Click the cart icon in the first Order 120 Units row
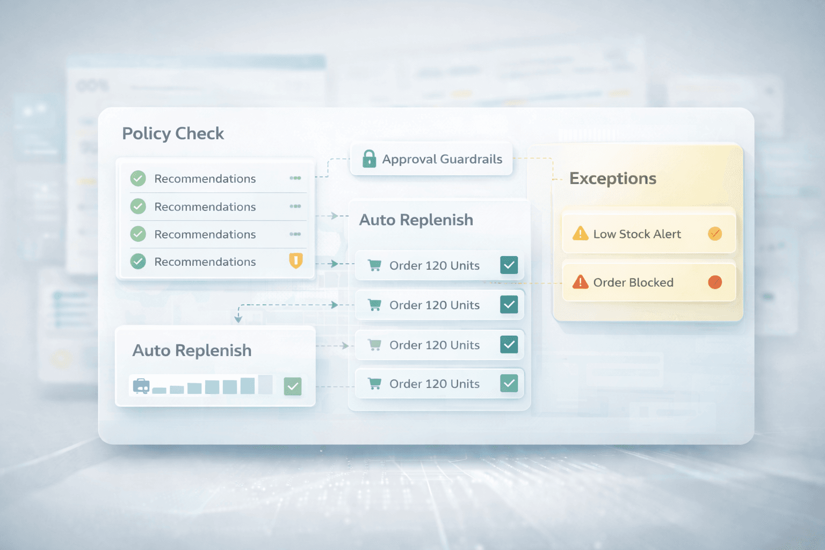The height and width of the screenshot is (550, 825). 374,265
